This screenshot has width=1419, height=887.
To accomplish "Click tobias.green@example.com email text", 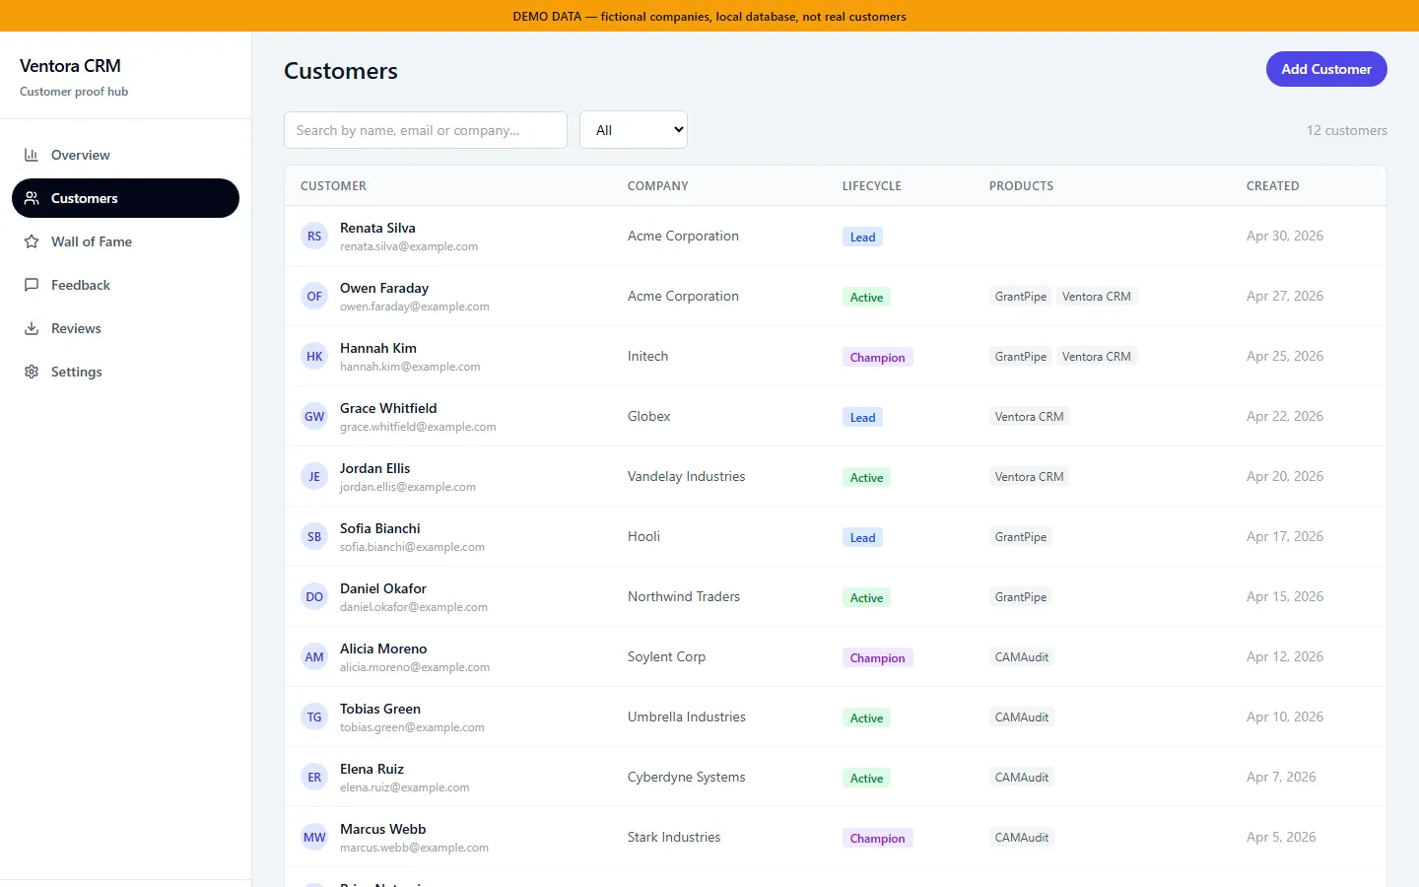I will tap(412, 727).
